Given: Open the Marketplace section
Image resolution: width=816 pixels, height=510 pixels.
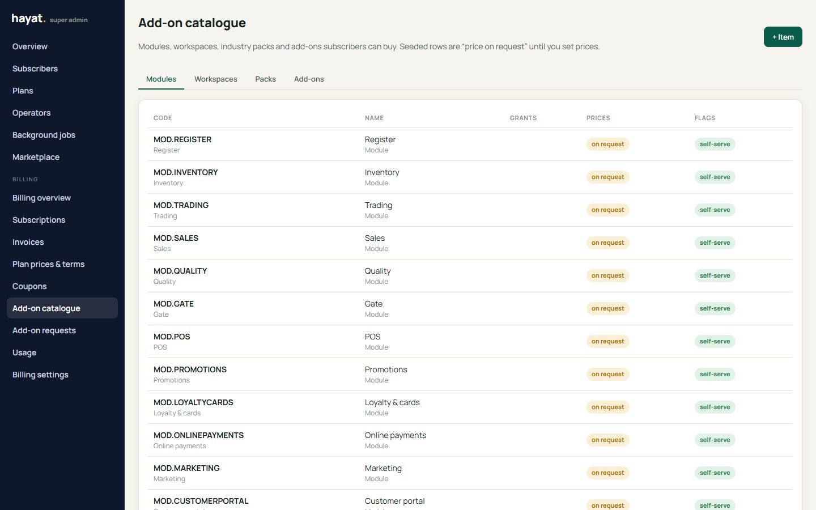Looking at the screenshot, I should tap(62, 157).
